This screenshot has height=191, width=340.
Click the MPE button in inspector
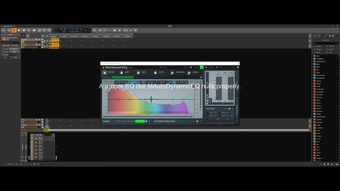(14, 52)
